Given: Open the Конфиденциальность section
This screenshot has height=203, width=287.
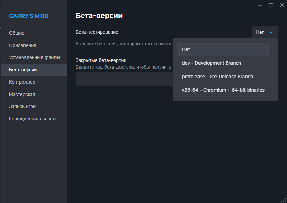Looking at the screenshot, I should [34, 119].
